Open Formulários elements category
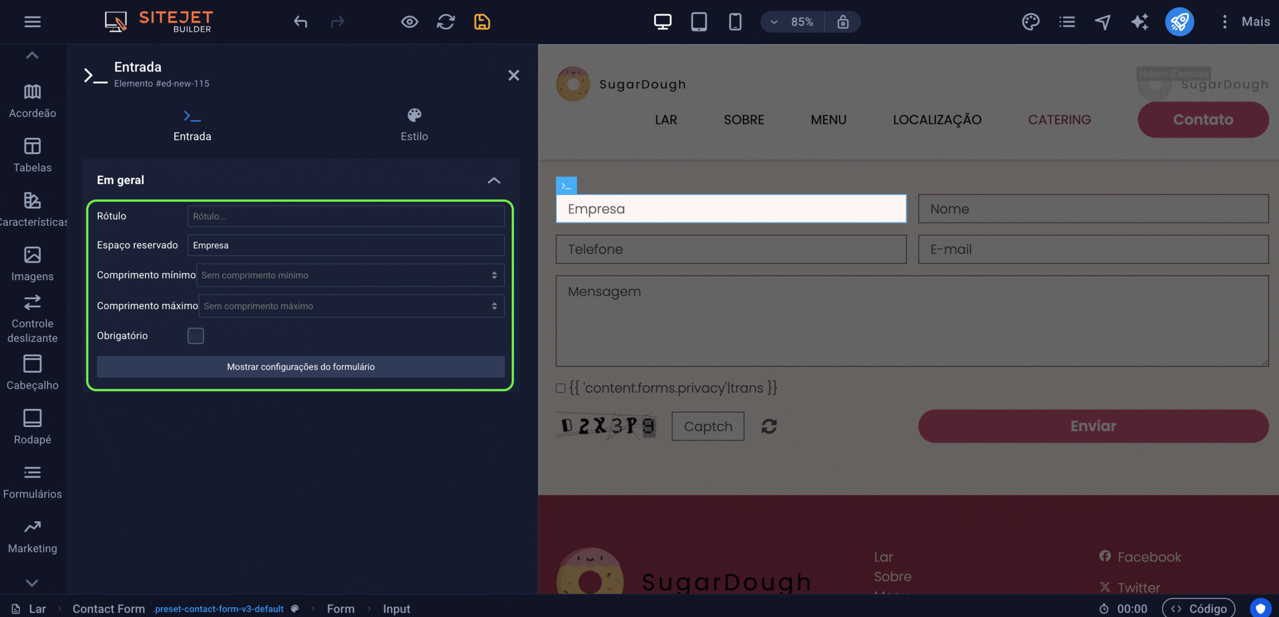Viewport: 1279px width, 617px height. click(x=32, y=482)
